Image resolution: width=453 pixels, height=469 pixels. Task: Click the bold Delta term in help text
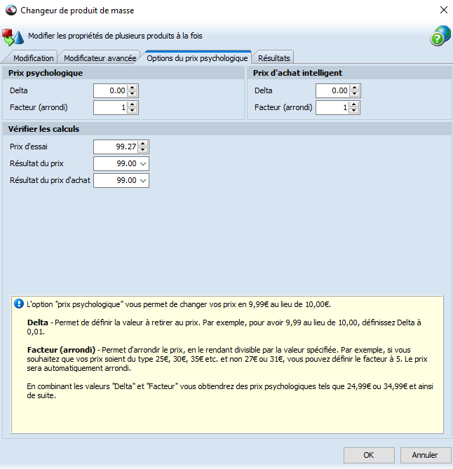pos(38,322)
